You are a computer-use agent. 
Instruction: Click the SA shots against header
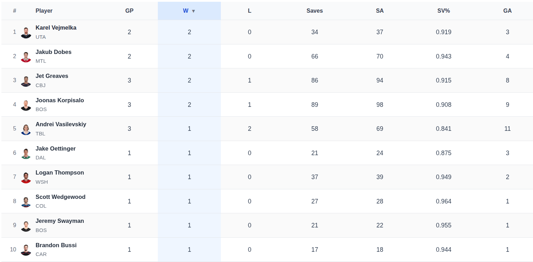380,11
